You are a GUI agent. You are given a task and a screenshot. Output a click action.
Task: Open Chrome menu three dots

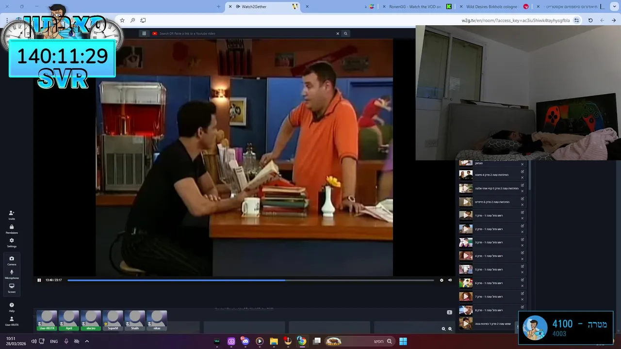point(7,20)
